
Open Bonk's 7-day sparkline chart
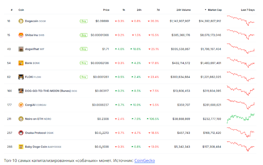(x=241, y=63)
